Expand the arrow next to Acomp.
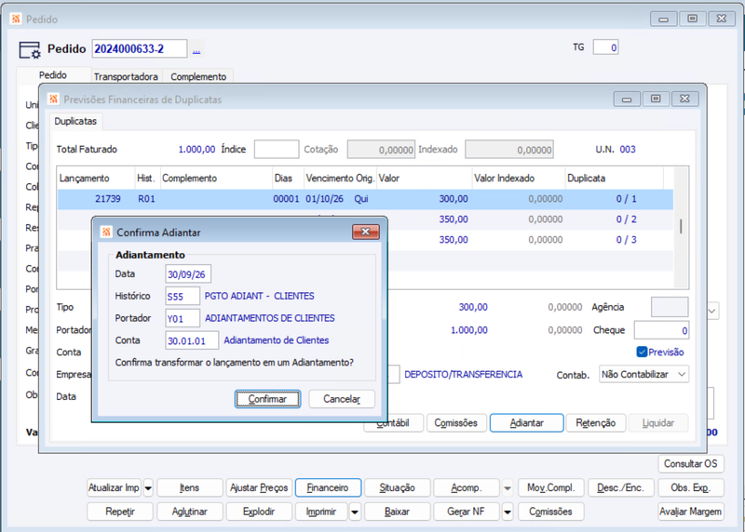Screen dimensions: 745x532 click(x=508, y=488)
